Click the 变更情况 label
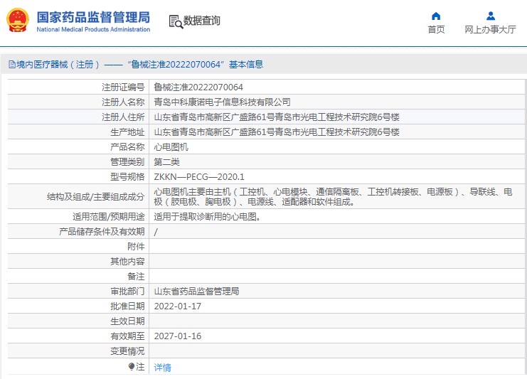527x379 pixels. (127, 351)
